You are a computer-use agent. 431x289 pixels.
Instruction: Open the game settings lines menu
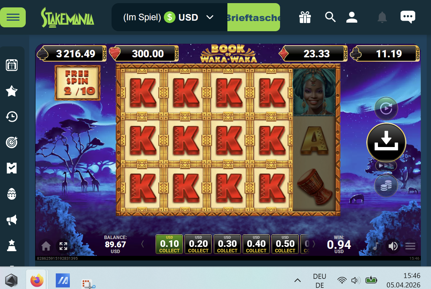[410, 246]
